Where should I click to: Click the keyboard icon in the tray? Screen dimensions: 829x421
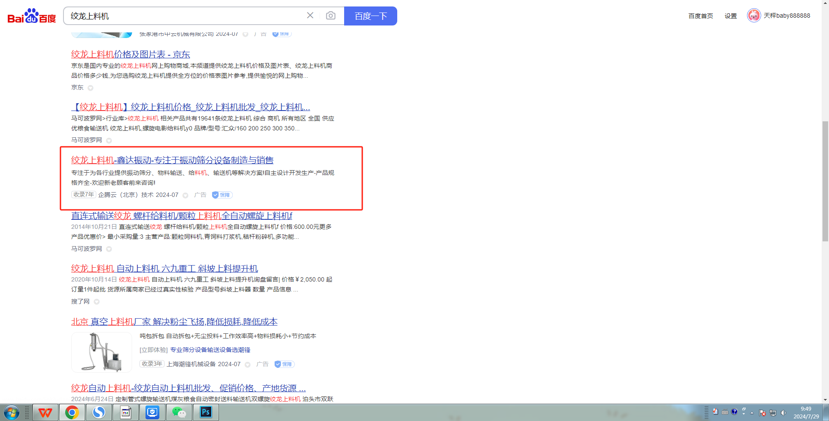coord(725,412)
